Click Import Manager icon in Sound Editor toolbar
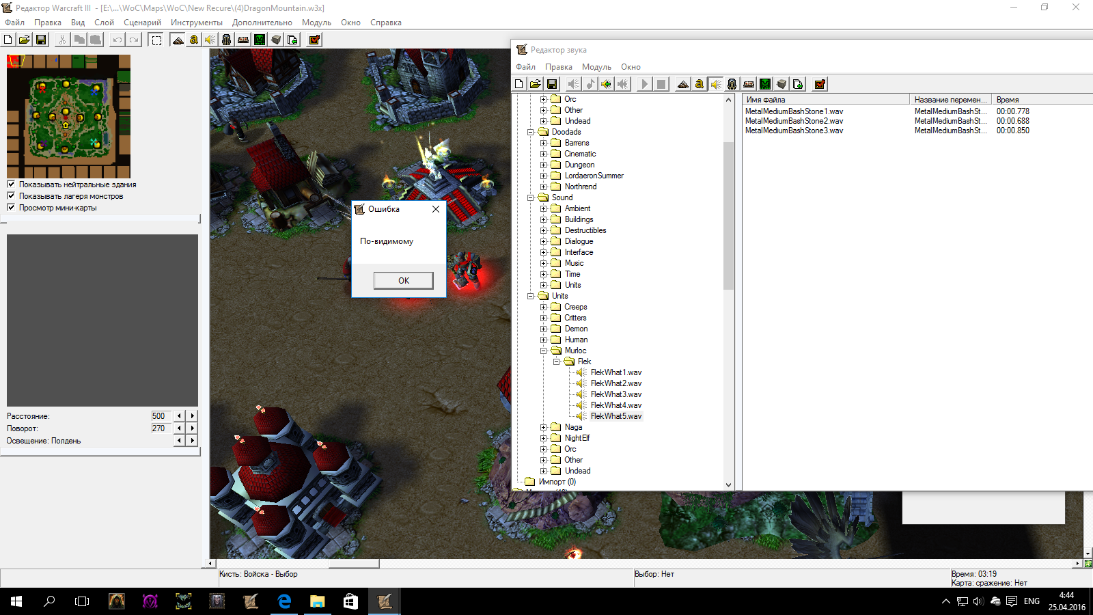 coord(798,84)
